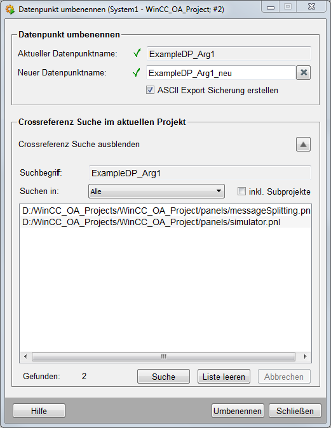Click the WinCC OA gear icon in title bar
Image resolution: width=331 pixels, height=428 pixels.
tap(10, 10)
